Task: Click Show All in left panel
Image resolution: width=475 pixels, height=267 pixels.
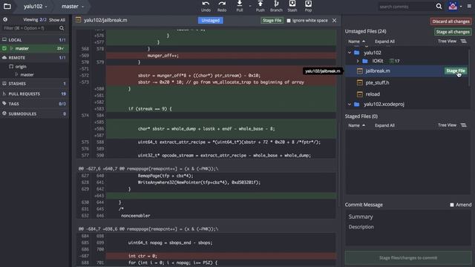Action: pyautogui.click(x=57, y=20)
